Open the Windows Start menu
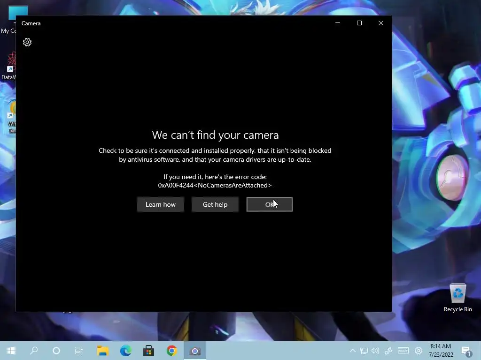Image resolution: width=481 pixels, height=360 pixels. point(11,351)
